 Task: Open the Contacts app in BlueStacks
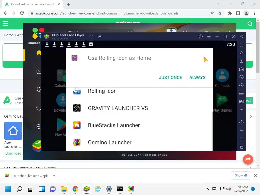[222, 78]
